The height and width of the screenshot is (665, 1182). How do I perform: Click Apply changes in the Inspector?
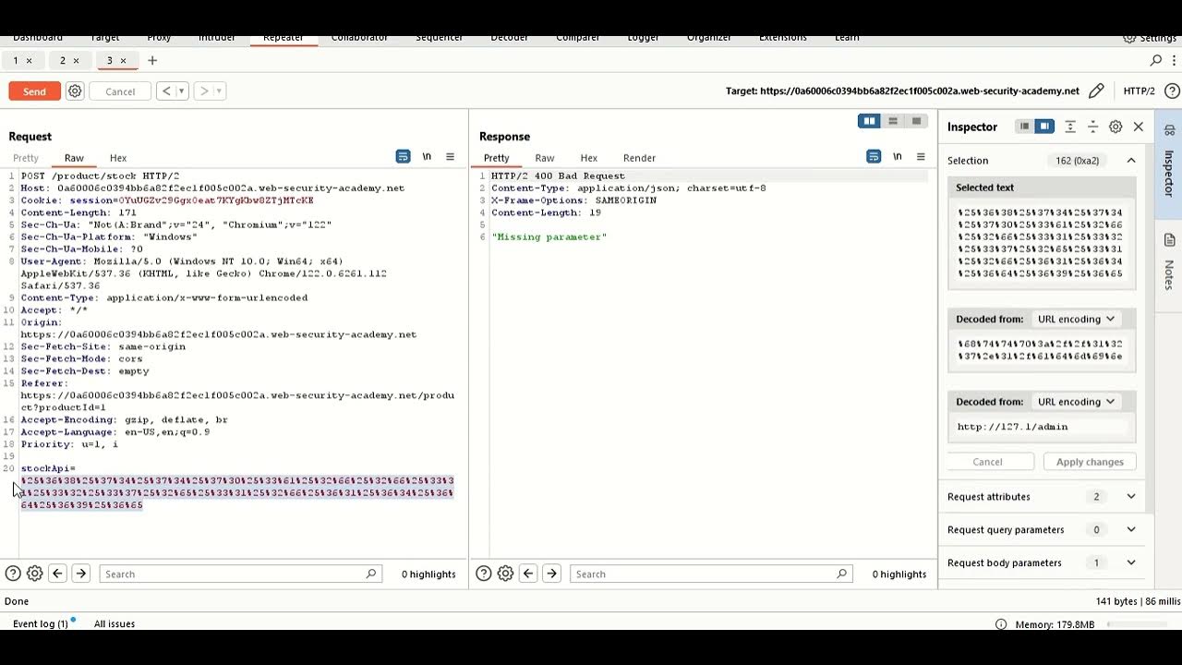(x=1090, y=462)
